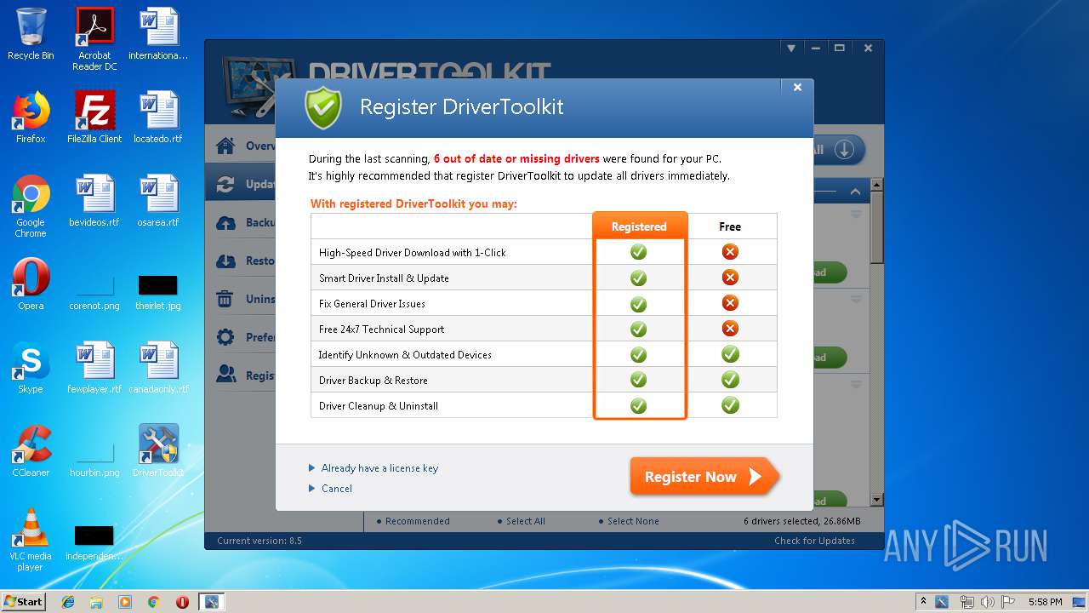Open VLC media player desktop shortcut

coord(31,540)
